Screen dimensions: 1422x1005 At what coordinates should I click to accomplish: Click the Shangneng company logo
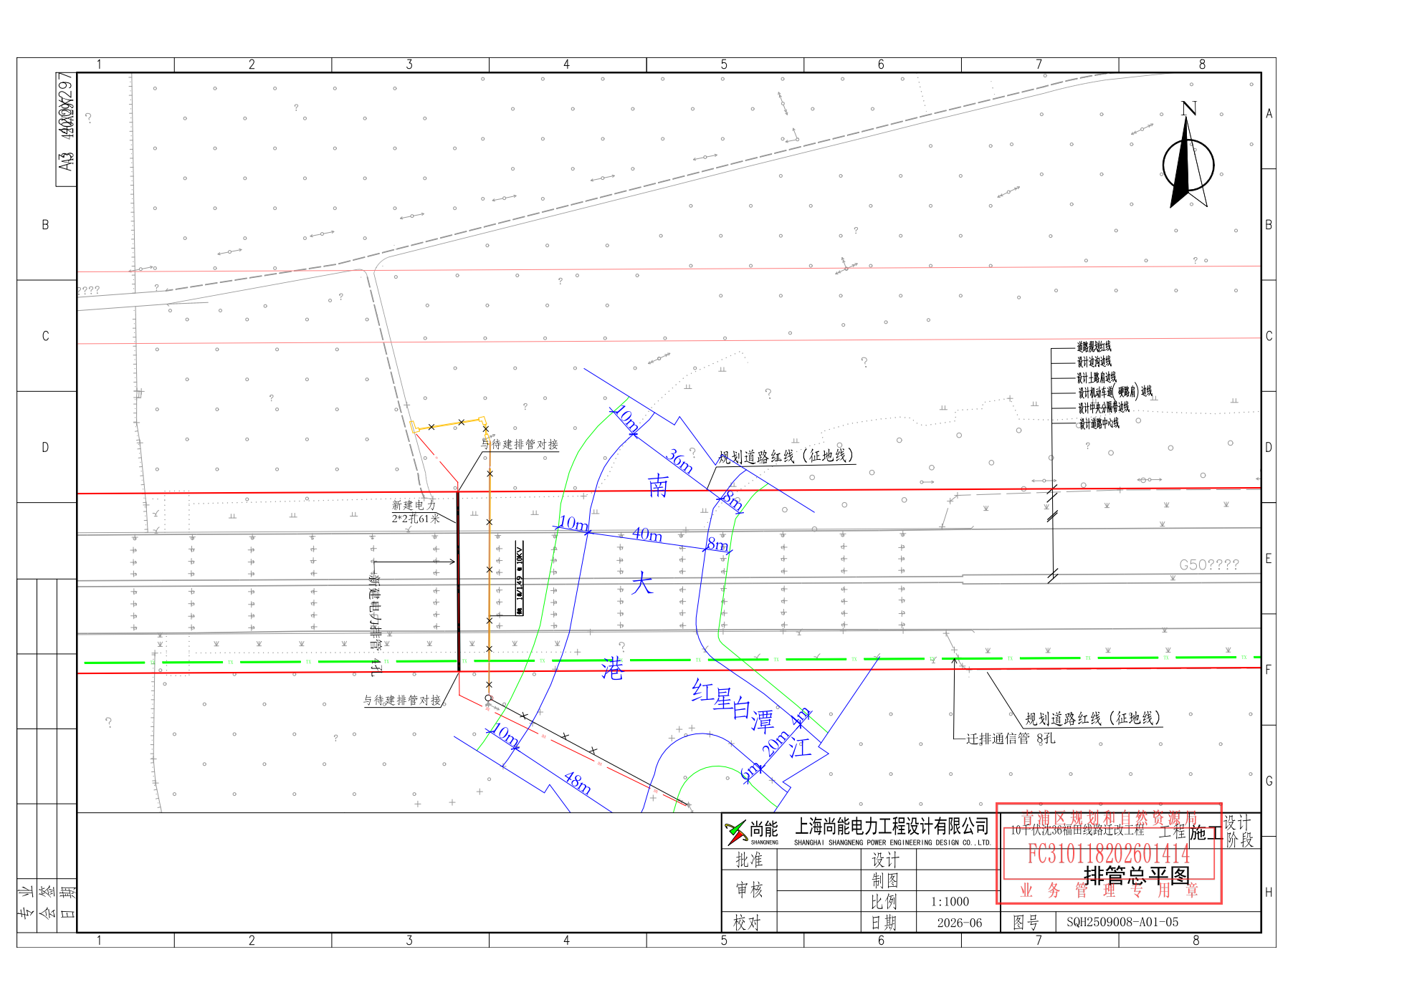[751, 832]
